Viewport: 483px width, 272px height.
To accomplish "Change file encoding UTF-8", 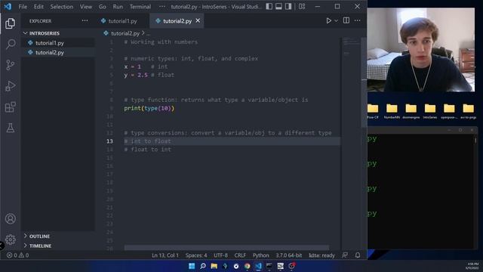I will point(220,255).
